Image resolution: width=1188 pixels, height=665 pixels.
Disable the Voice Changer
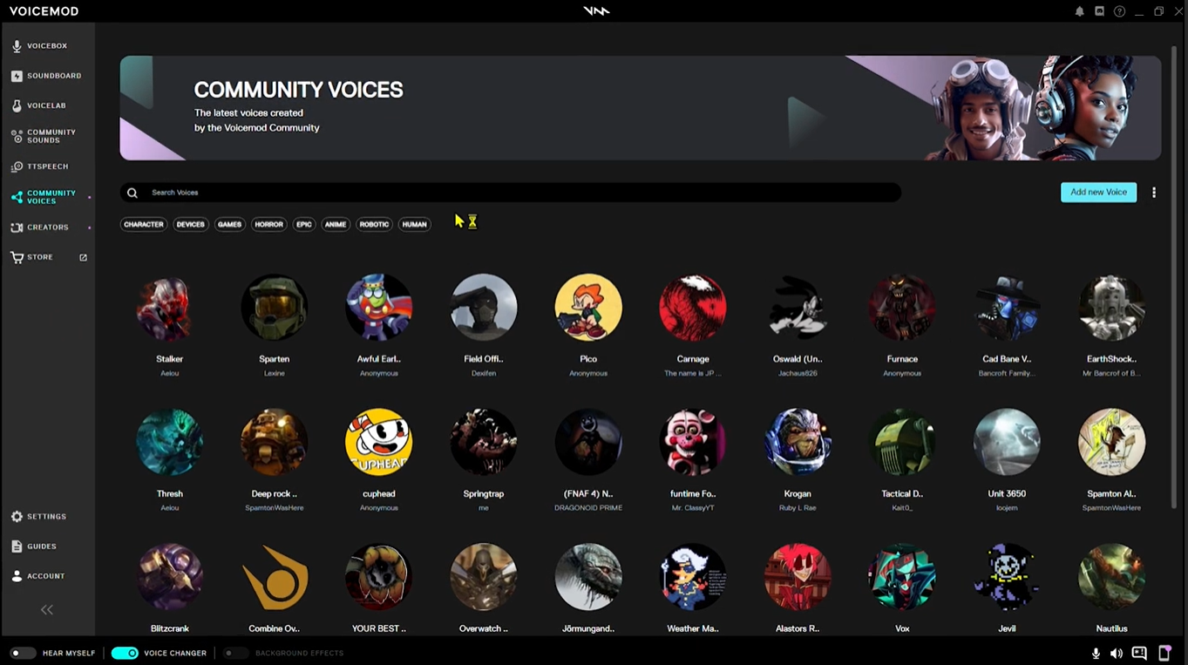click(125, 653)
